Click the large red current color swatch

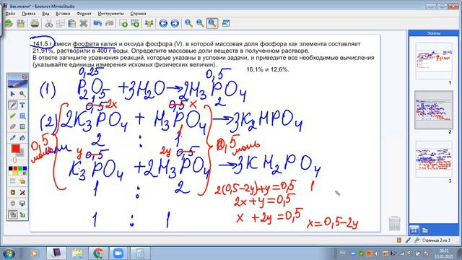pos(16,149)
